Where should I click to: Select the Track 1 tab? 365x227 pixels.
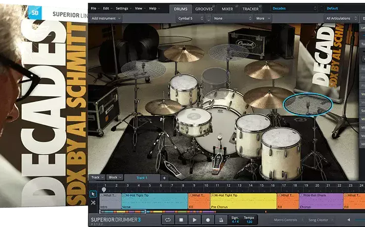coord(142,178)
